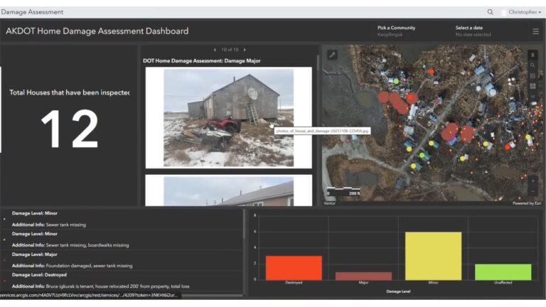
Task: Click the 'Destroyed' axis label
Action: pyautogui.click(x=294, y=283)
